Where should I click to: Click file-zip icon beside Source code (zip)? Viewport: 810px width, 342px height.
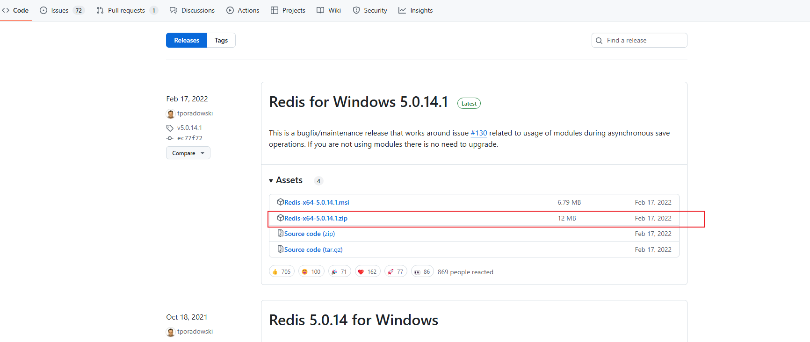[x=281, y=233]
